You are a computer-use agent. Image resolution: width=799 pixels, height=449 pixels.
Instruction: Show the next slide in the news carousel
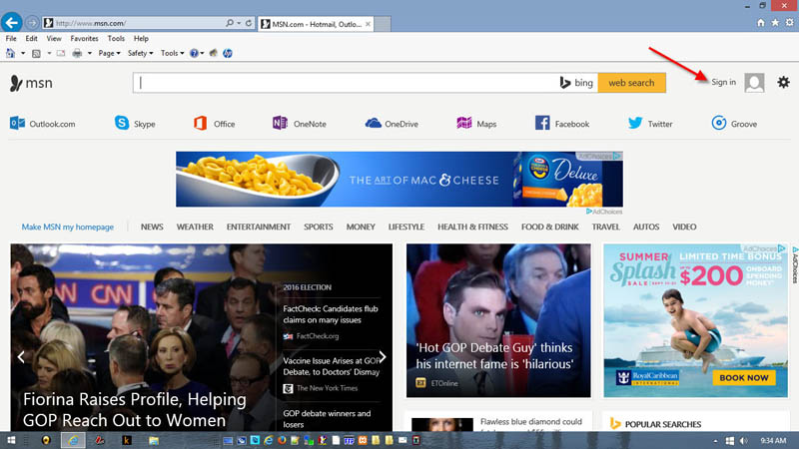click(x=383, y=357)
